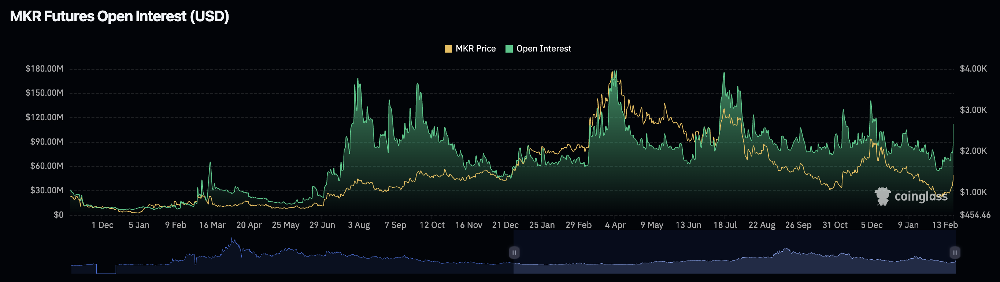Image resolution: width=1000 pixels, height=282 pixels.
Task: Click the yellow MKR Price legend swatch
Action: (448, 49)
